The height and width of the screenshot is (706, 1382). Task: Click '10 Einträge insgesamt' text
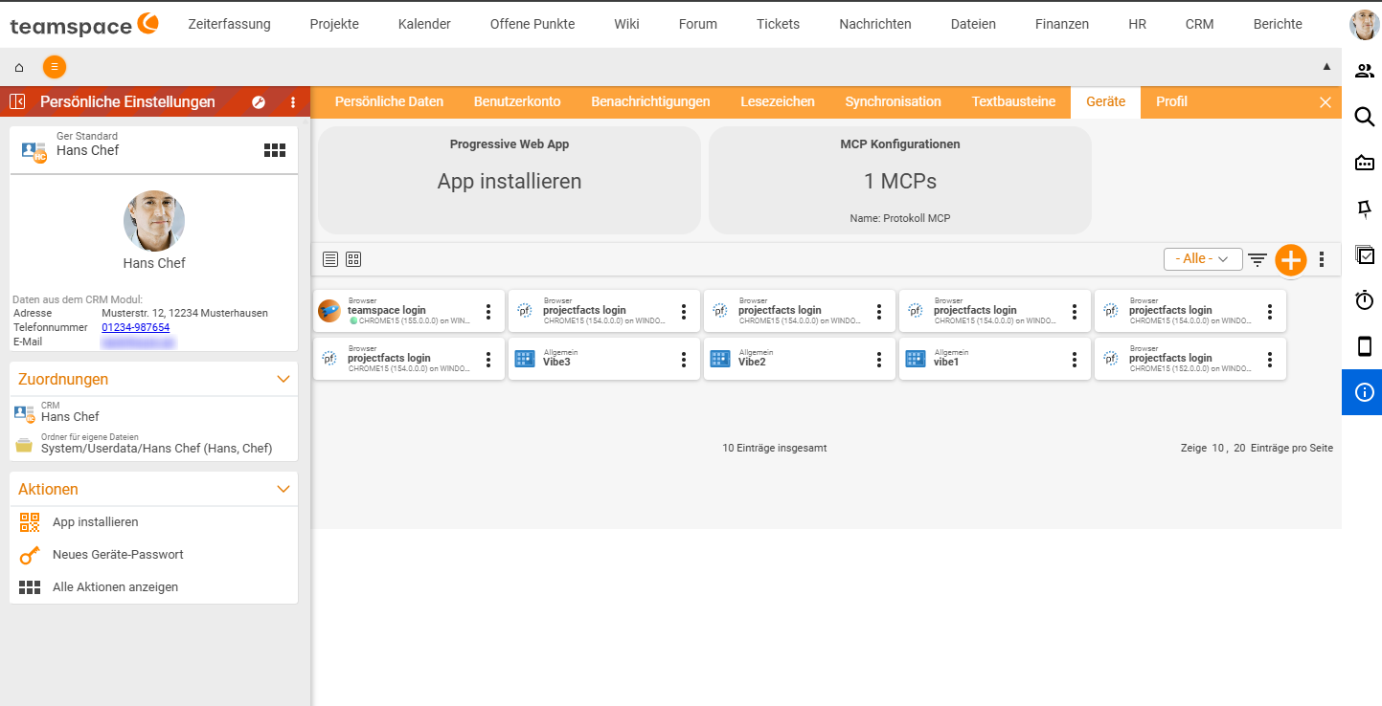[x=775, y=448]
